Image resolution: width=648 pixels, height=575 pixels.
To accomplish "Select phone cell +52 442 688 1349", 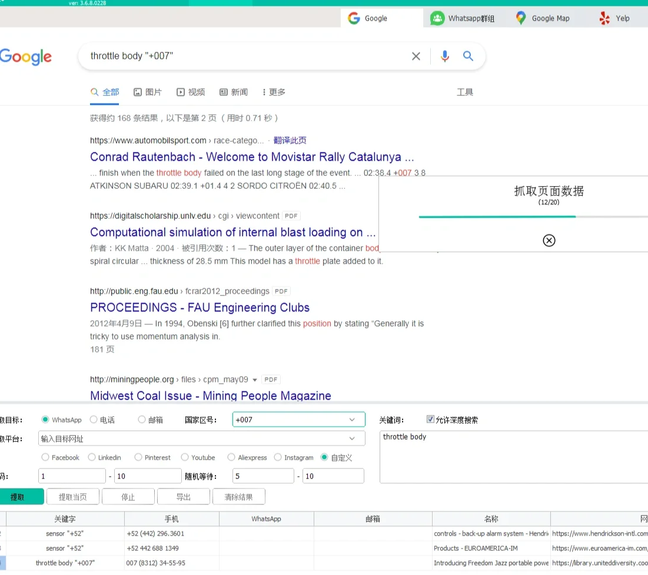I will click(x=171, y=548).
